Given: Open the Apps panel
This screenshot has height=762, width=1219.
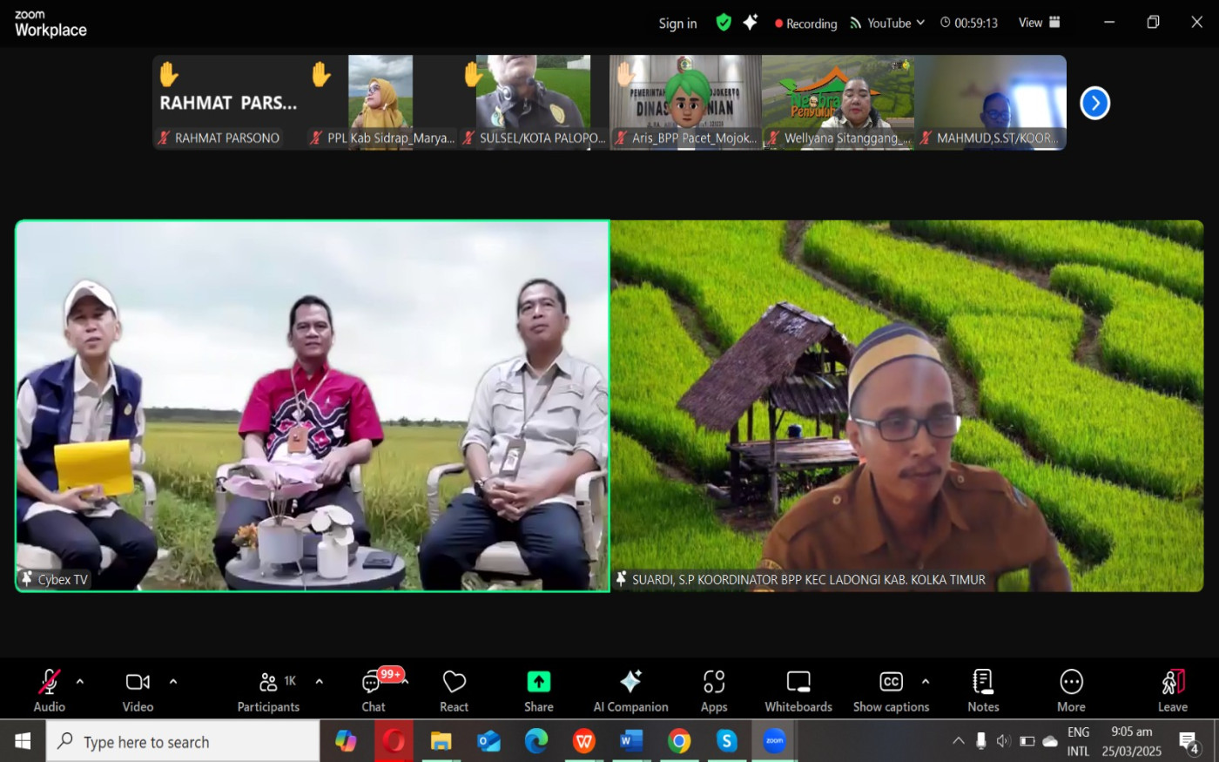Looking at the screenshot, I should (x=713, y=682).
